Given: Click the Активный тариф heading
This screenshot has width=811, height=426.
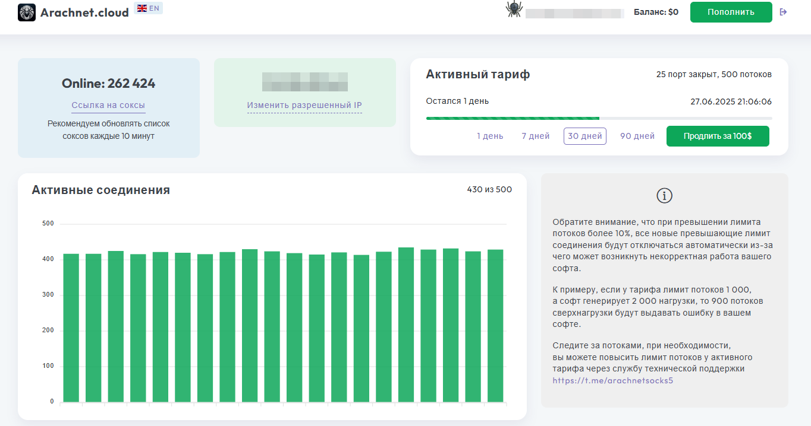Looking at the screenshot, I should [x=478, y=74].
